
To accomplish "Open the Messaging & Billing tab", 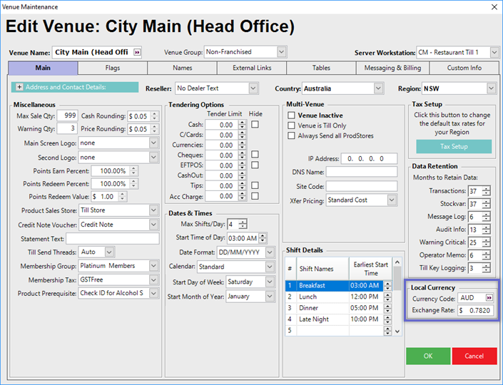I will [x=394, y=68].
